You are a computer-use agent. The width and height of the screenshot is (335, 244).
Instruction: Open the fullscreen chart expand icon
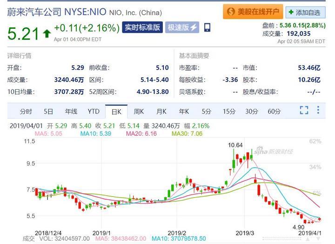[x=304, y=110]
